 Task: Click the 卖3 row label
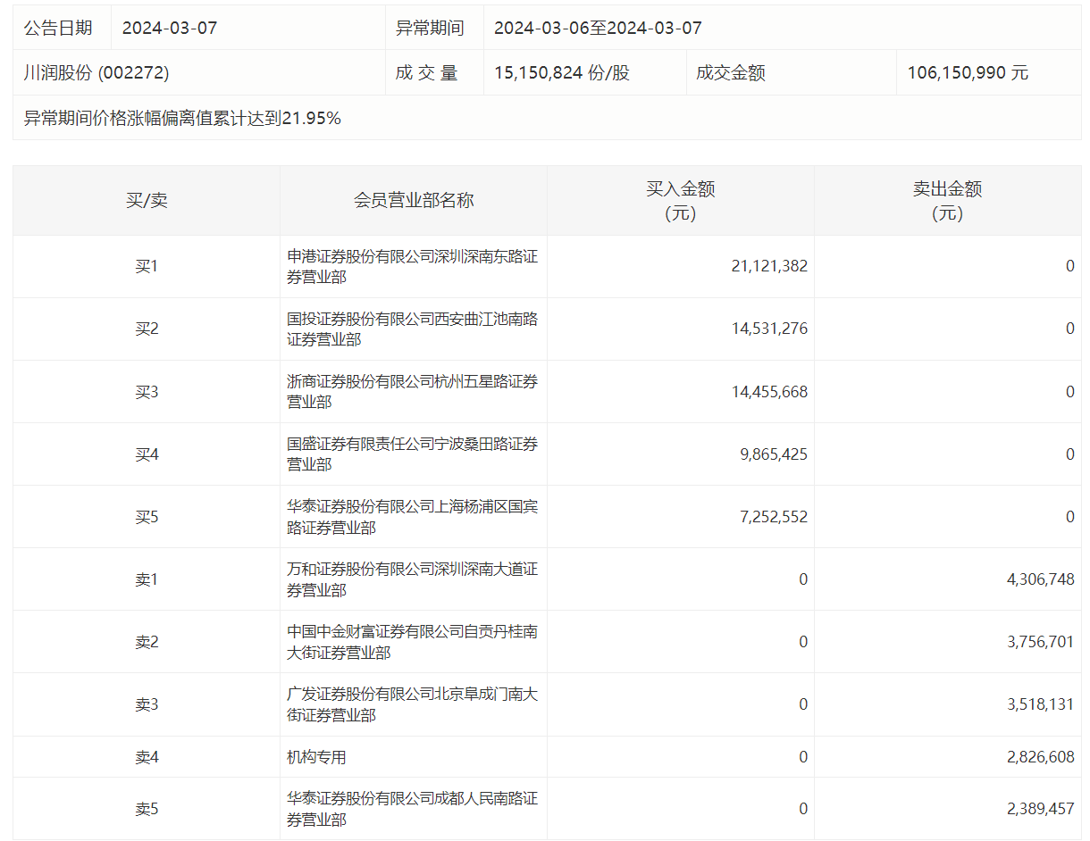pyautogui.click(x=147, y=704)
